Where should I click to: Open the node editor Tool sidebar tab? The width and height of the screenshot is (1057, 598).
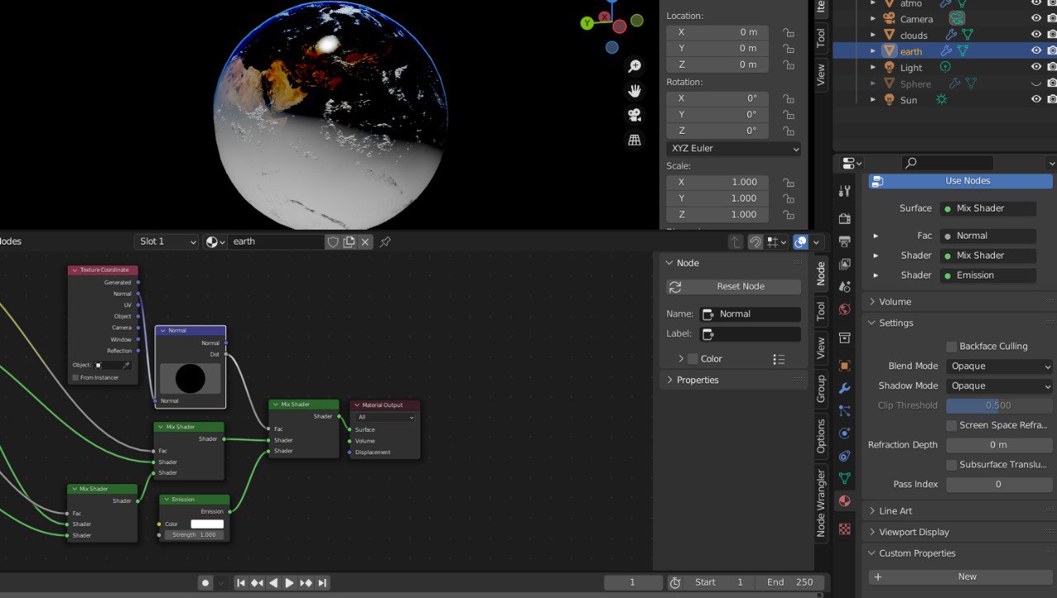click(x=821, y=311)
